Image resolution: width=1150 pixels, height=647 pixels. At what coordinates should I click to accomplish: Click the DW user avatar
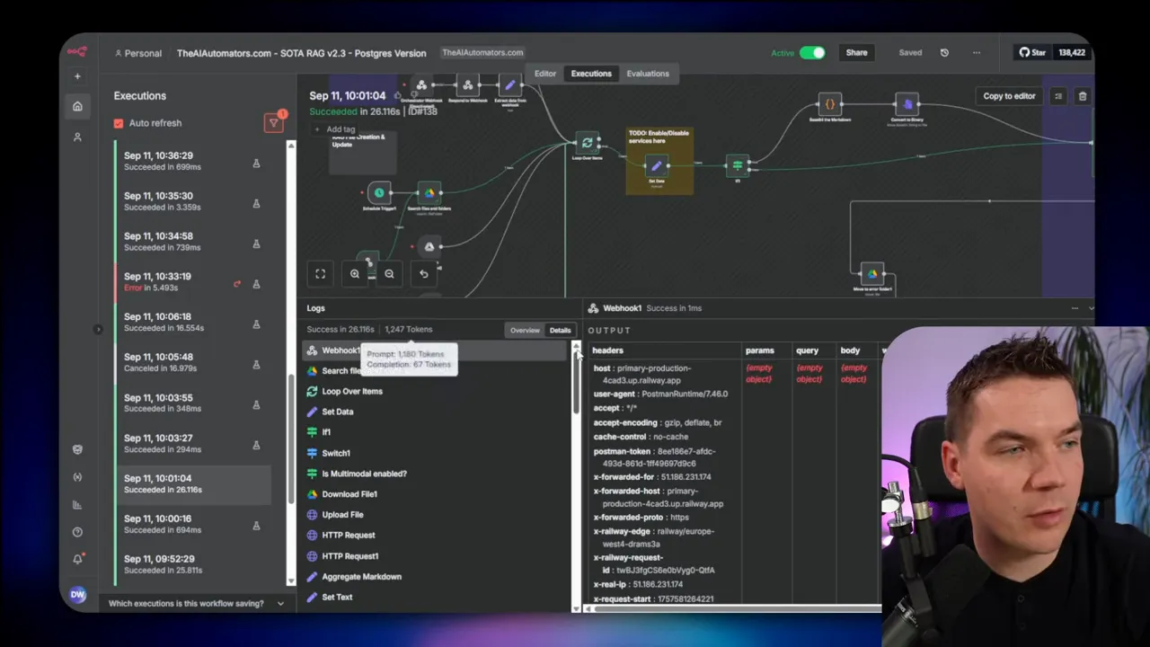[x=77, y=594]
